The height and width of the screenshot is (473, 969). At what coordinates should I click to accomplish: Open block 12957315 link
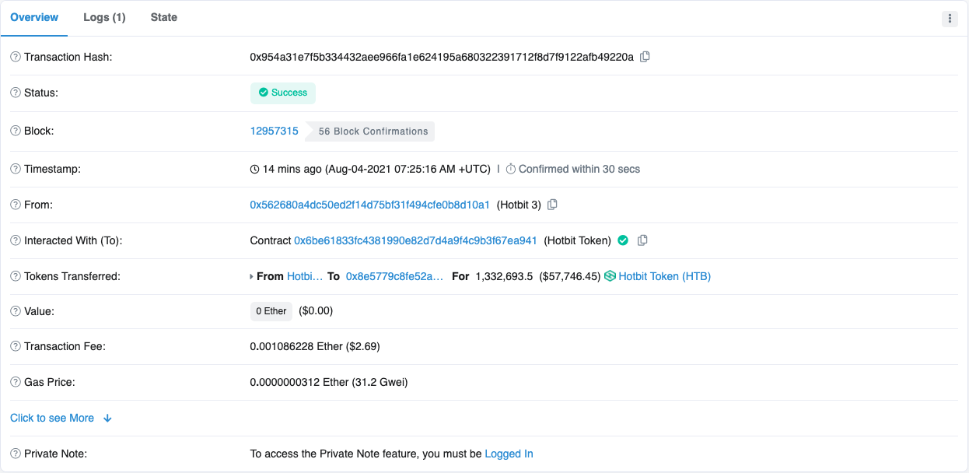274,131
